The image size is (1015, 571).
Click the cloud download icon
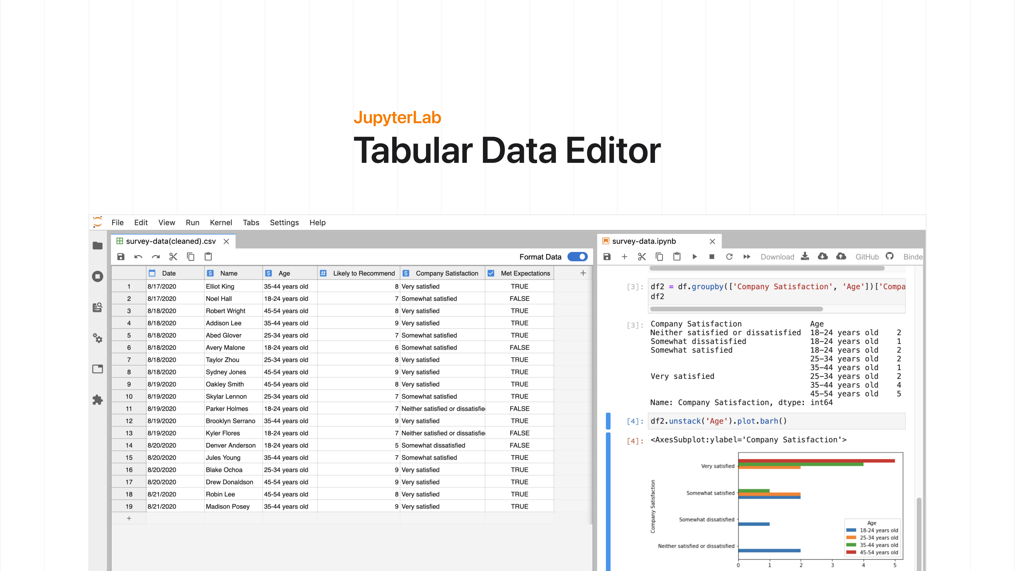click(x=823, y=256)
